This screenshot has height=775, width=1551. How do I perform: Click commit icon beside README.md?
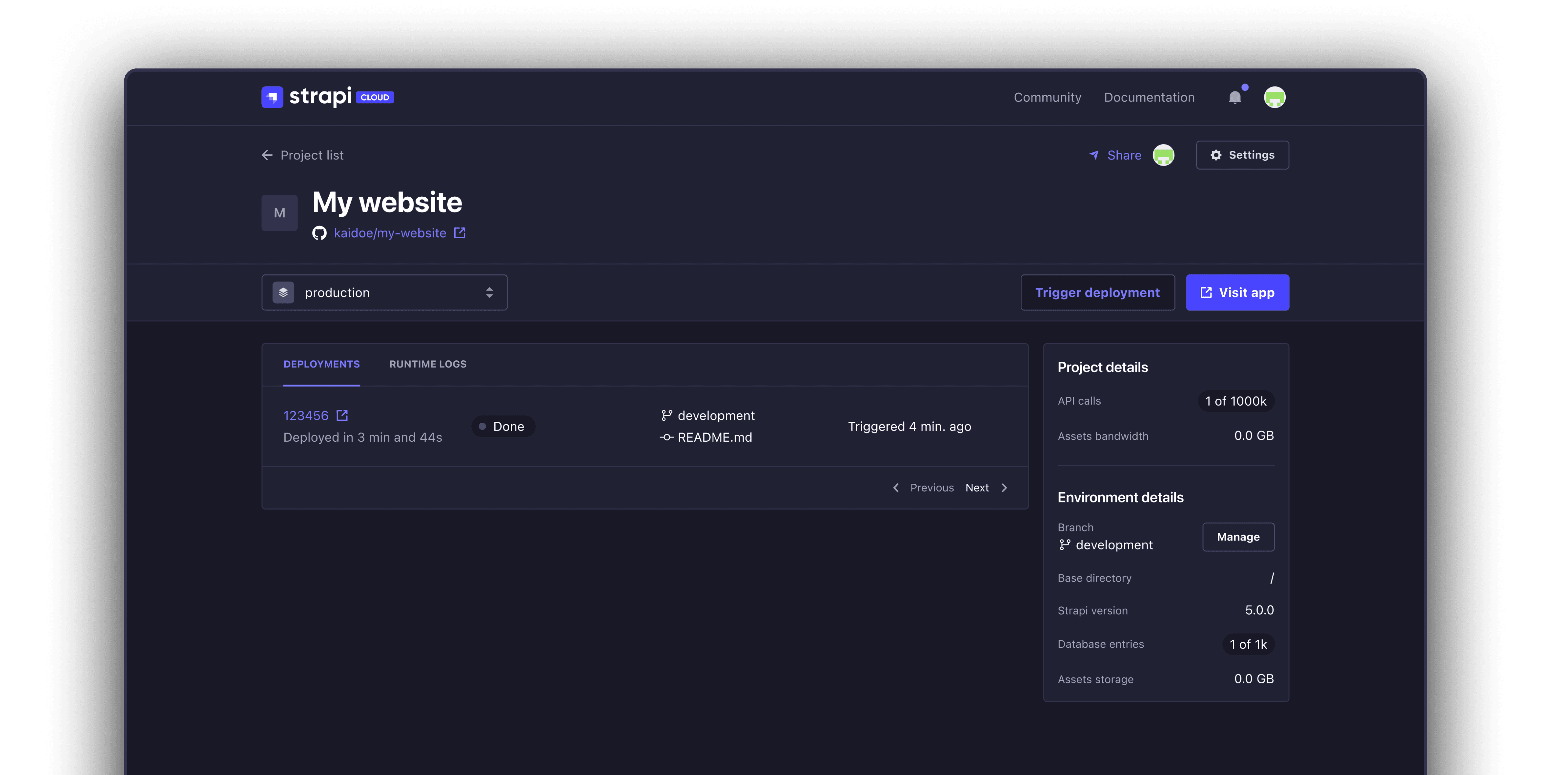667,438
